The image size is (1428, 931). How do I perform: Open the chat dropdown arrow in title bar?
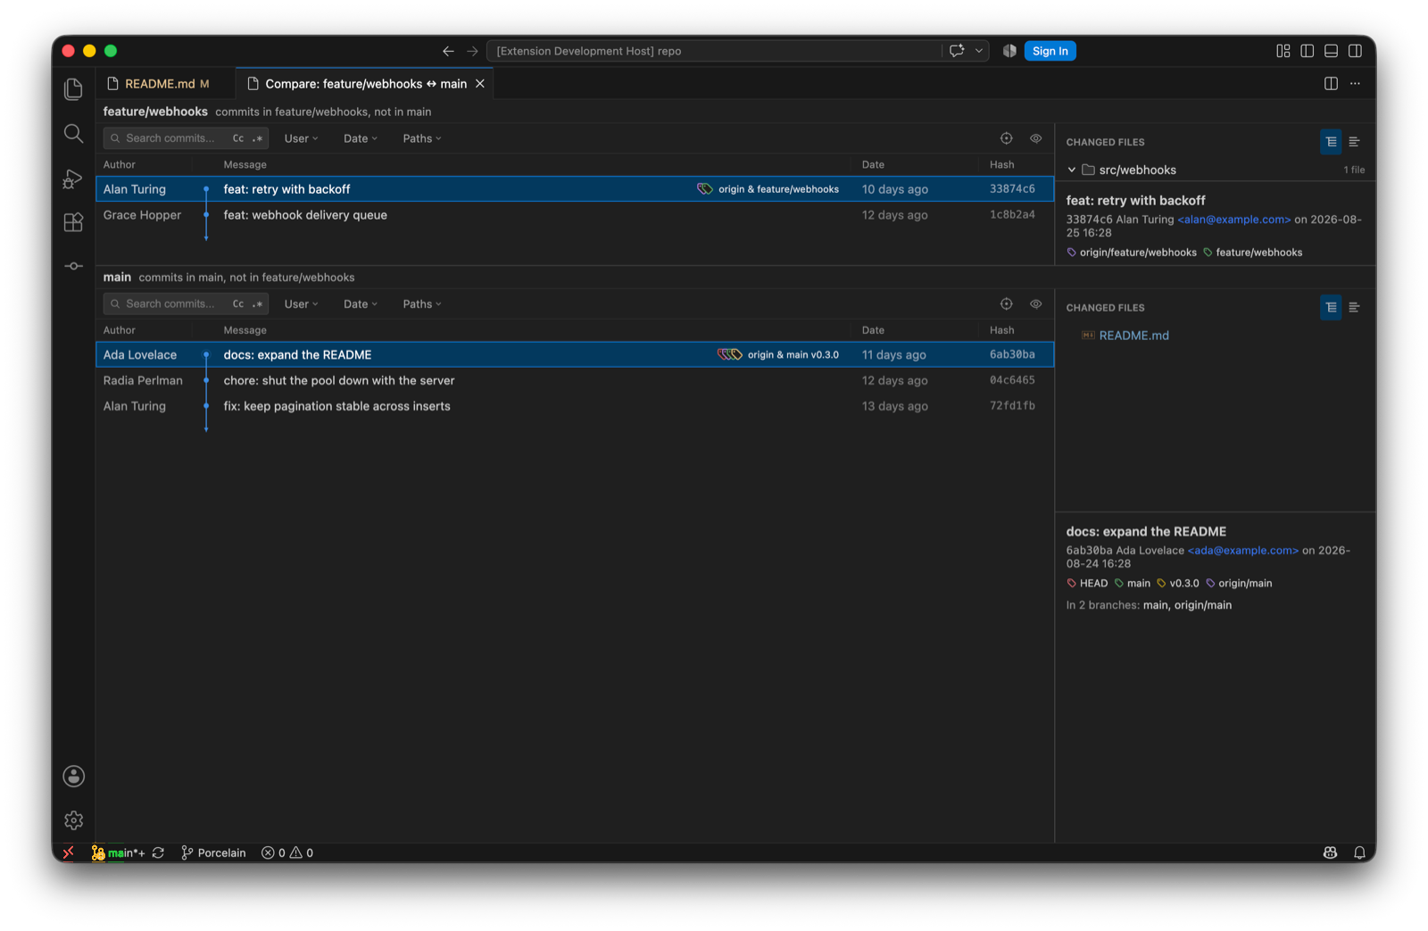click(x=979, y=51)
